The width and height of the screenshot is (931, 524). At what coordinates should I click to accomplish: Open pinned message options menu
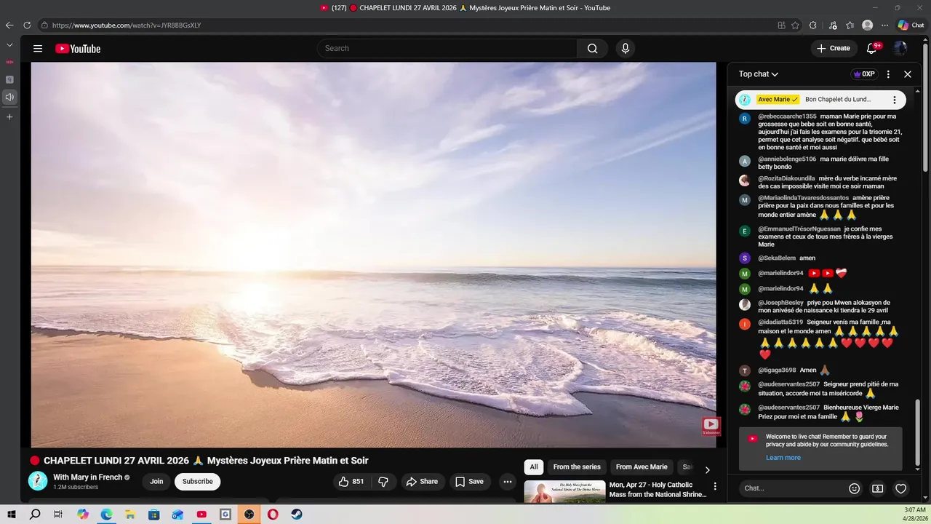click(895, 100)
